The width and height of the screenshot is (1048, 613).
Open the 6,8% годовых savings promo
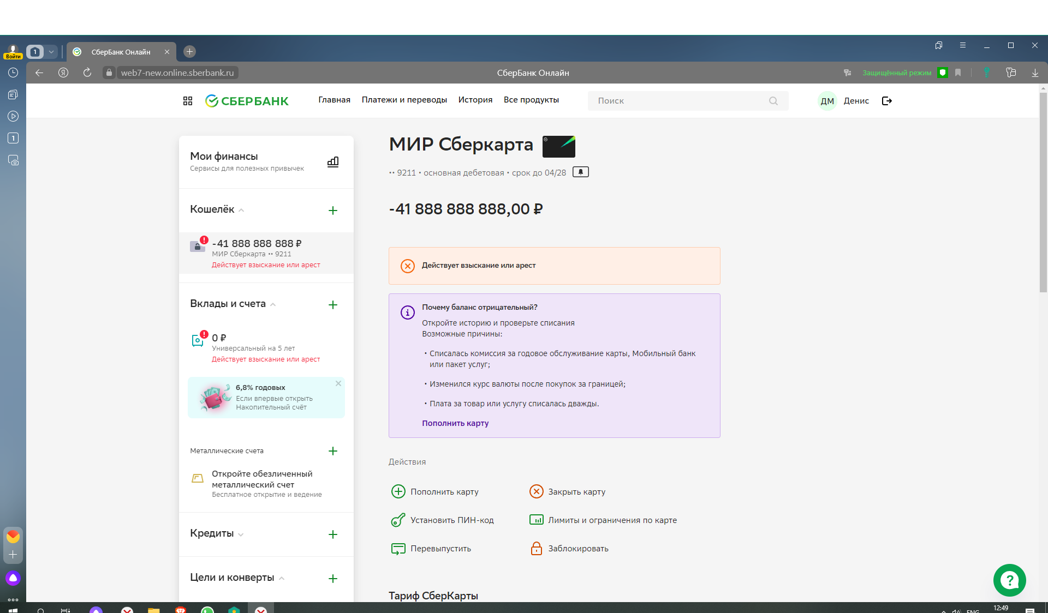tap(266, 398)
